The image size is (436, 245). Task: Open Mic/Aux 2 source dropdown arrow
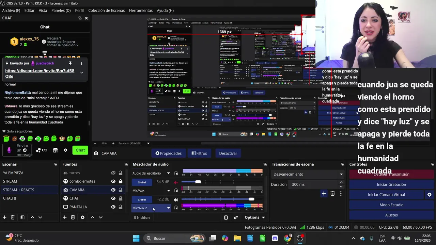tap(168, 208)
